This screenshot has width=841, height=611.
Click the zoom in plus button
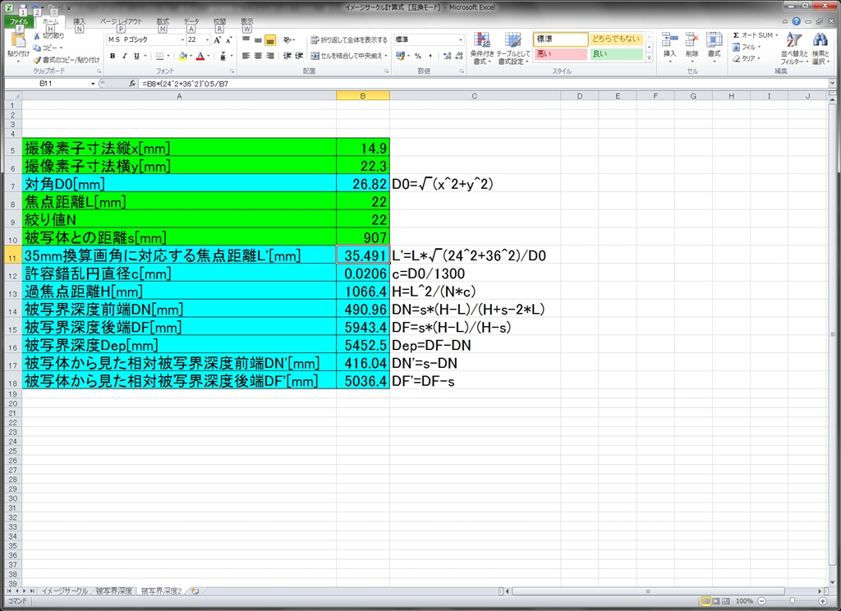tap(823, 601)
